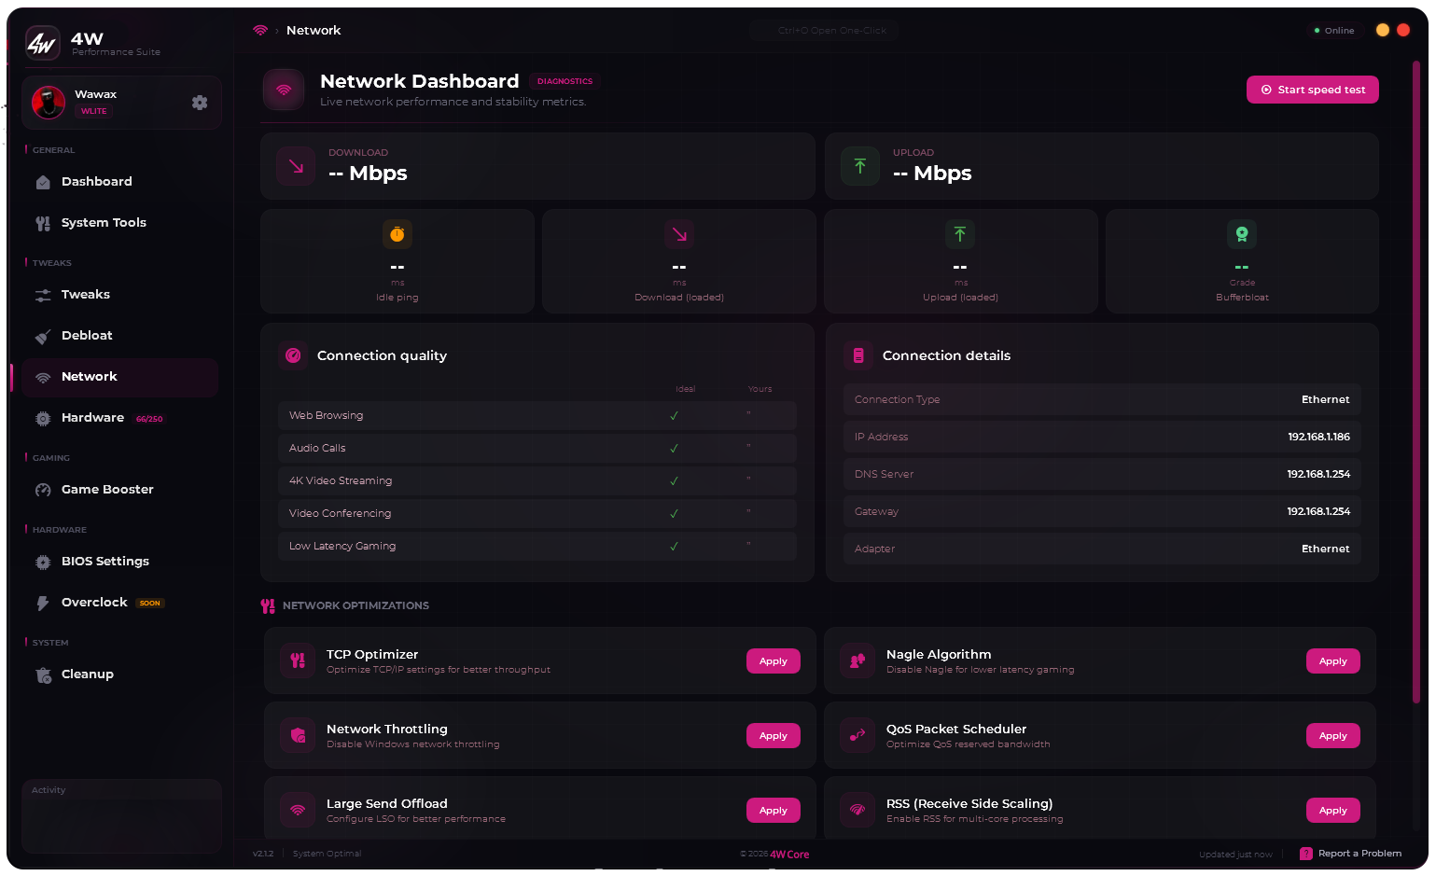The image size is (1436, 876).
Task: Apply the Nagle Algorithm tweak
Action: click(x=1332, y=661)
